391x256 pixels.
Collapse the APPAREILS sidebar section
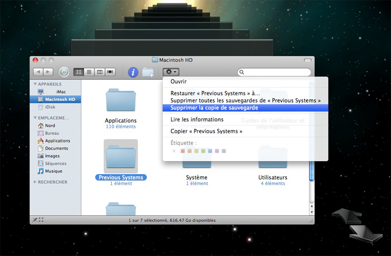pyautogui.click(x=35, y=84)
